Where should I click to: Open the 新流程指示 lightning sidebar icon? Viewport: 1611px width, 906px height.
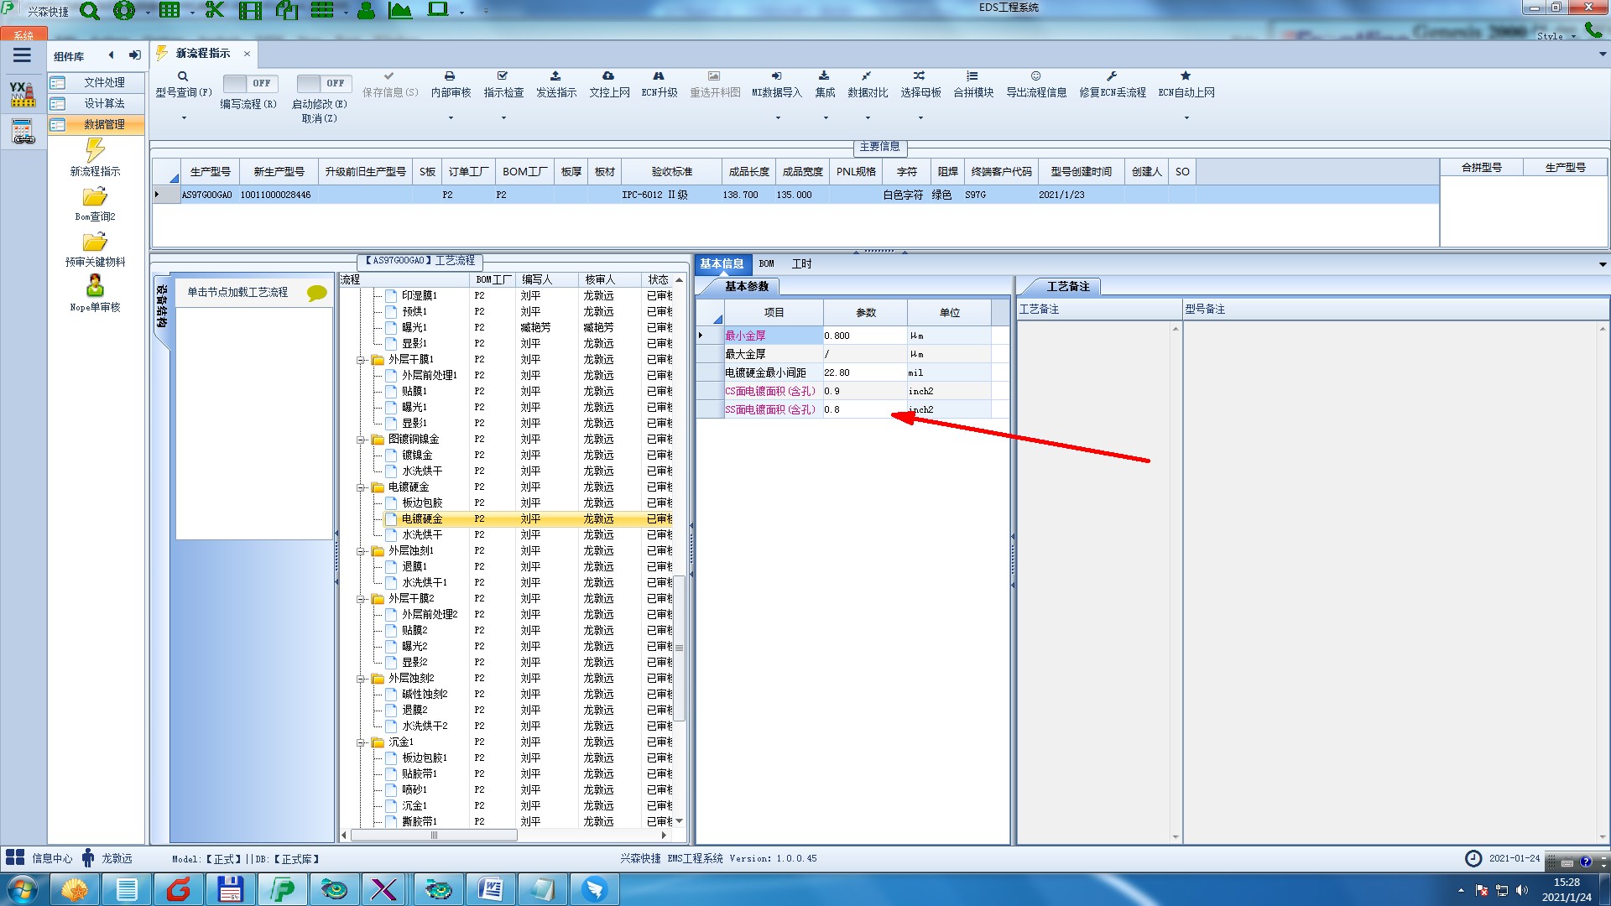[x=95, y=151]
